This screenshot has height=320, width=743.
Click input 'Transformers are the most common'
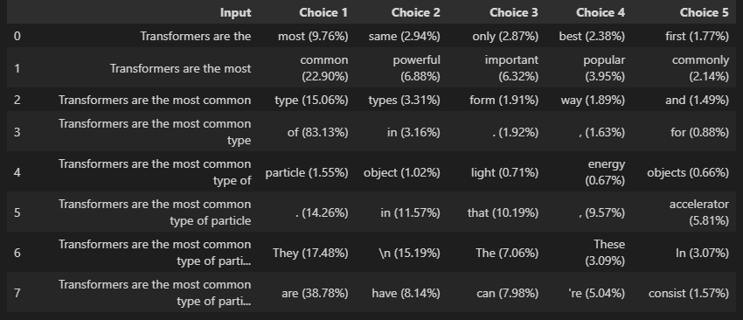[155, 100]
